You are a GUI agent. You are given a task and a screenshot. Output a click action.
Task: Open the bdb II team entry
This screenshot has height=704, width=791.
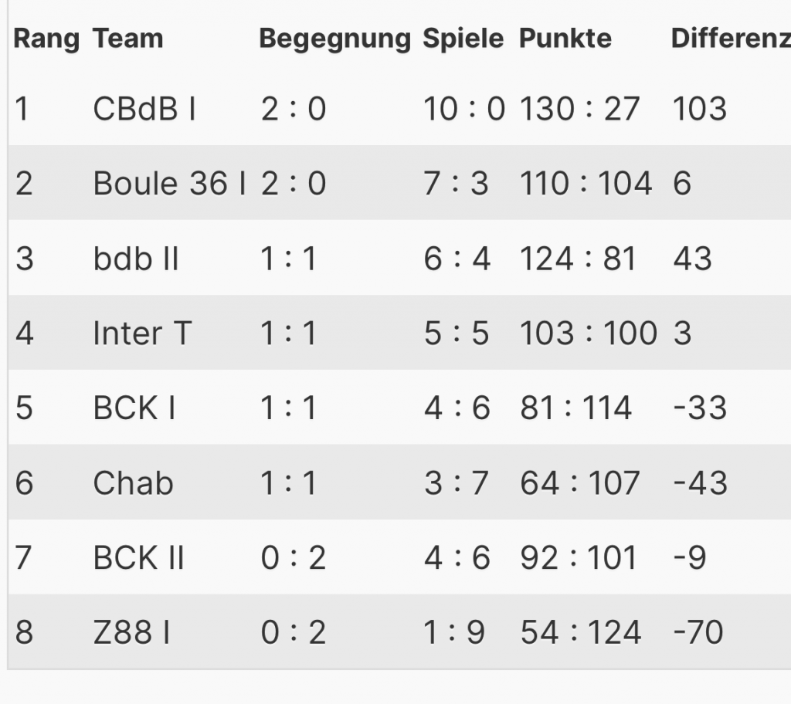click(136, 259)
